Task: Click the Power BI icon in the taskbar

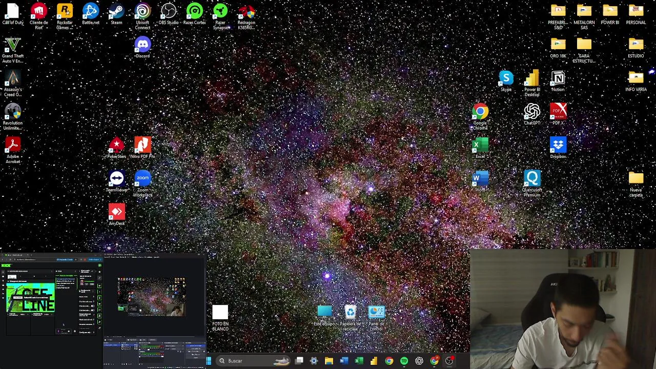Action: coord(374,361)
